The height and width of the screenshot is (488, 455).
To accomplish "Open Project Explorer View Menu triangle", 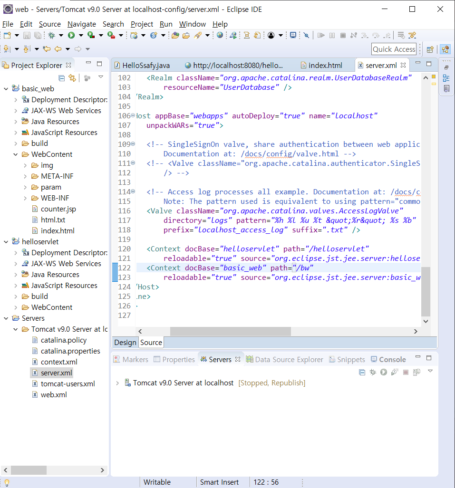I will 101,77.
